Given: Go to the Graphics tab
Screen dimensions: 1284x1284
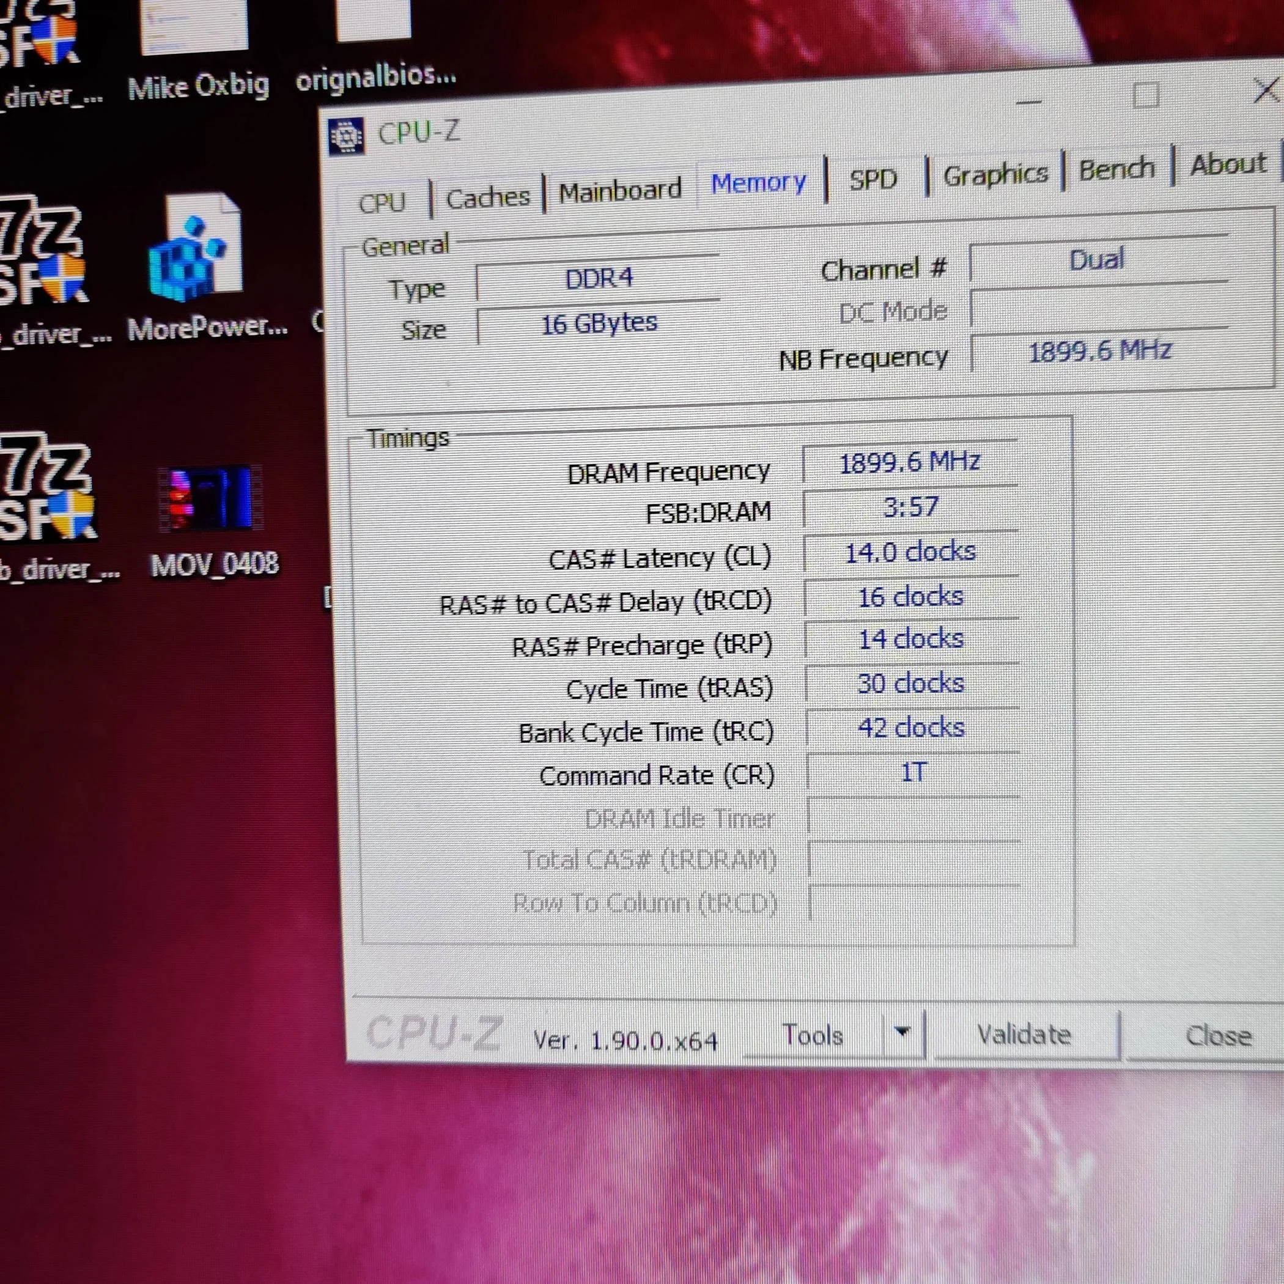Looking at the screenshot, I should coord(995,174).
